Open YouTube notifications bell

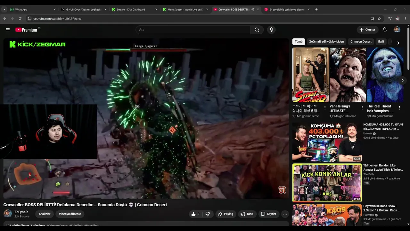(385, 30)
